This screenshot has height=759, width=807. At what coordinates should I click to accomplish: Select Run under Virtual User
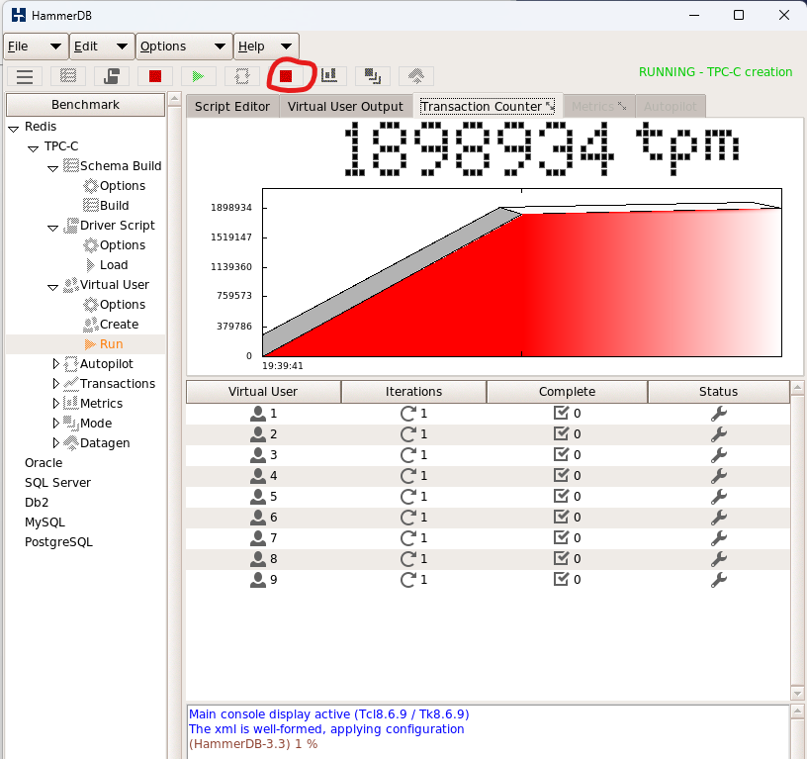coord(111,344)
